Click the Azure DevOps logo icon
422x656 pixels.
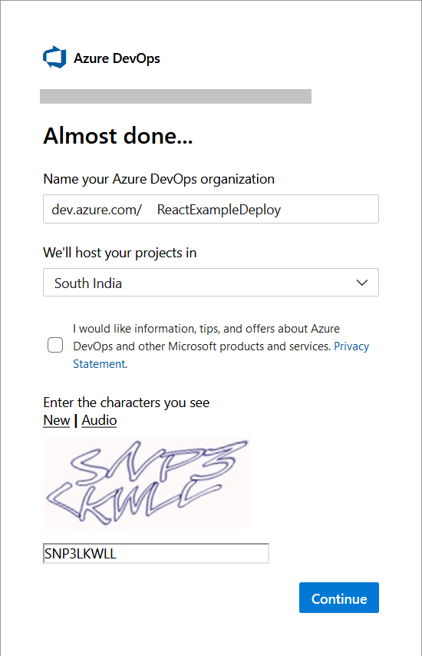pyautogui.click(x=54, y=57)
